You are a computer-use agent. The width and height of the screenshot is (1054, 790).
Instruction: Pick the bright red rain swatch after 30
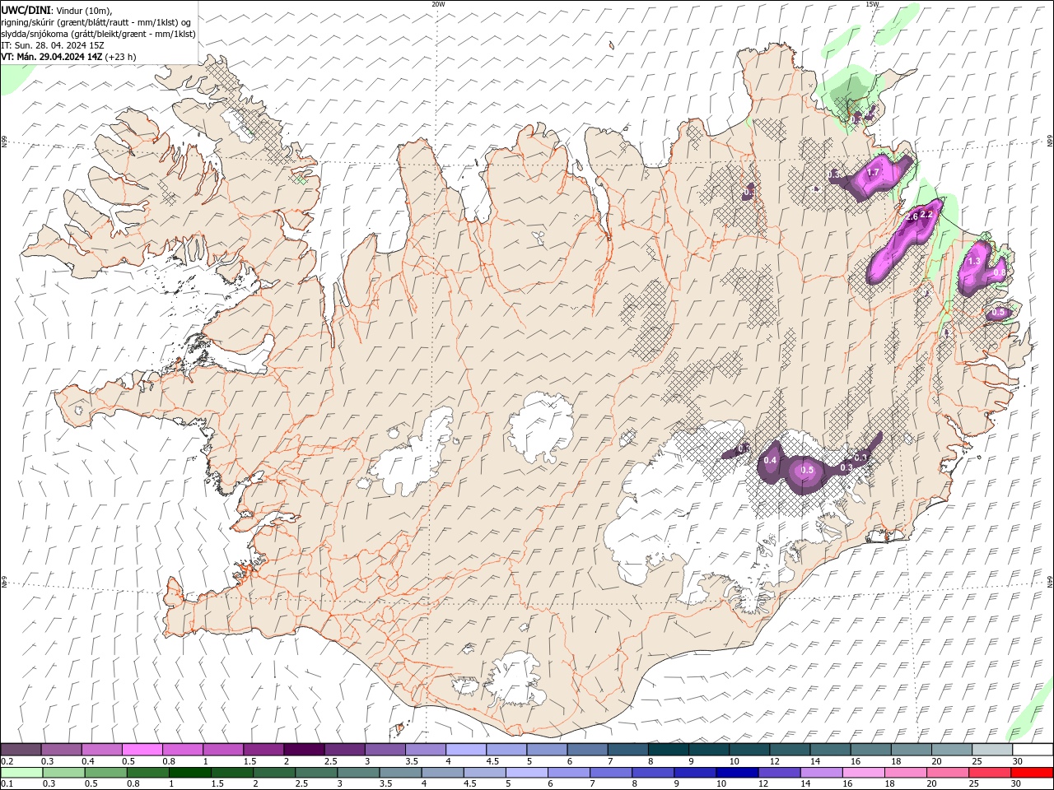click(x=1031, y=773)
